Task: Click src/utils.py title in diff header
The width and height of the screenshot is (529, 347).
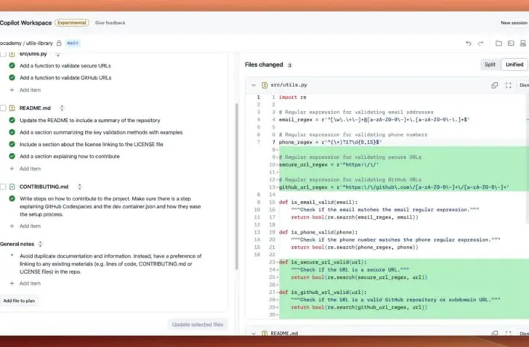Action: [x=288, y=85]
